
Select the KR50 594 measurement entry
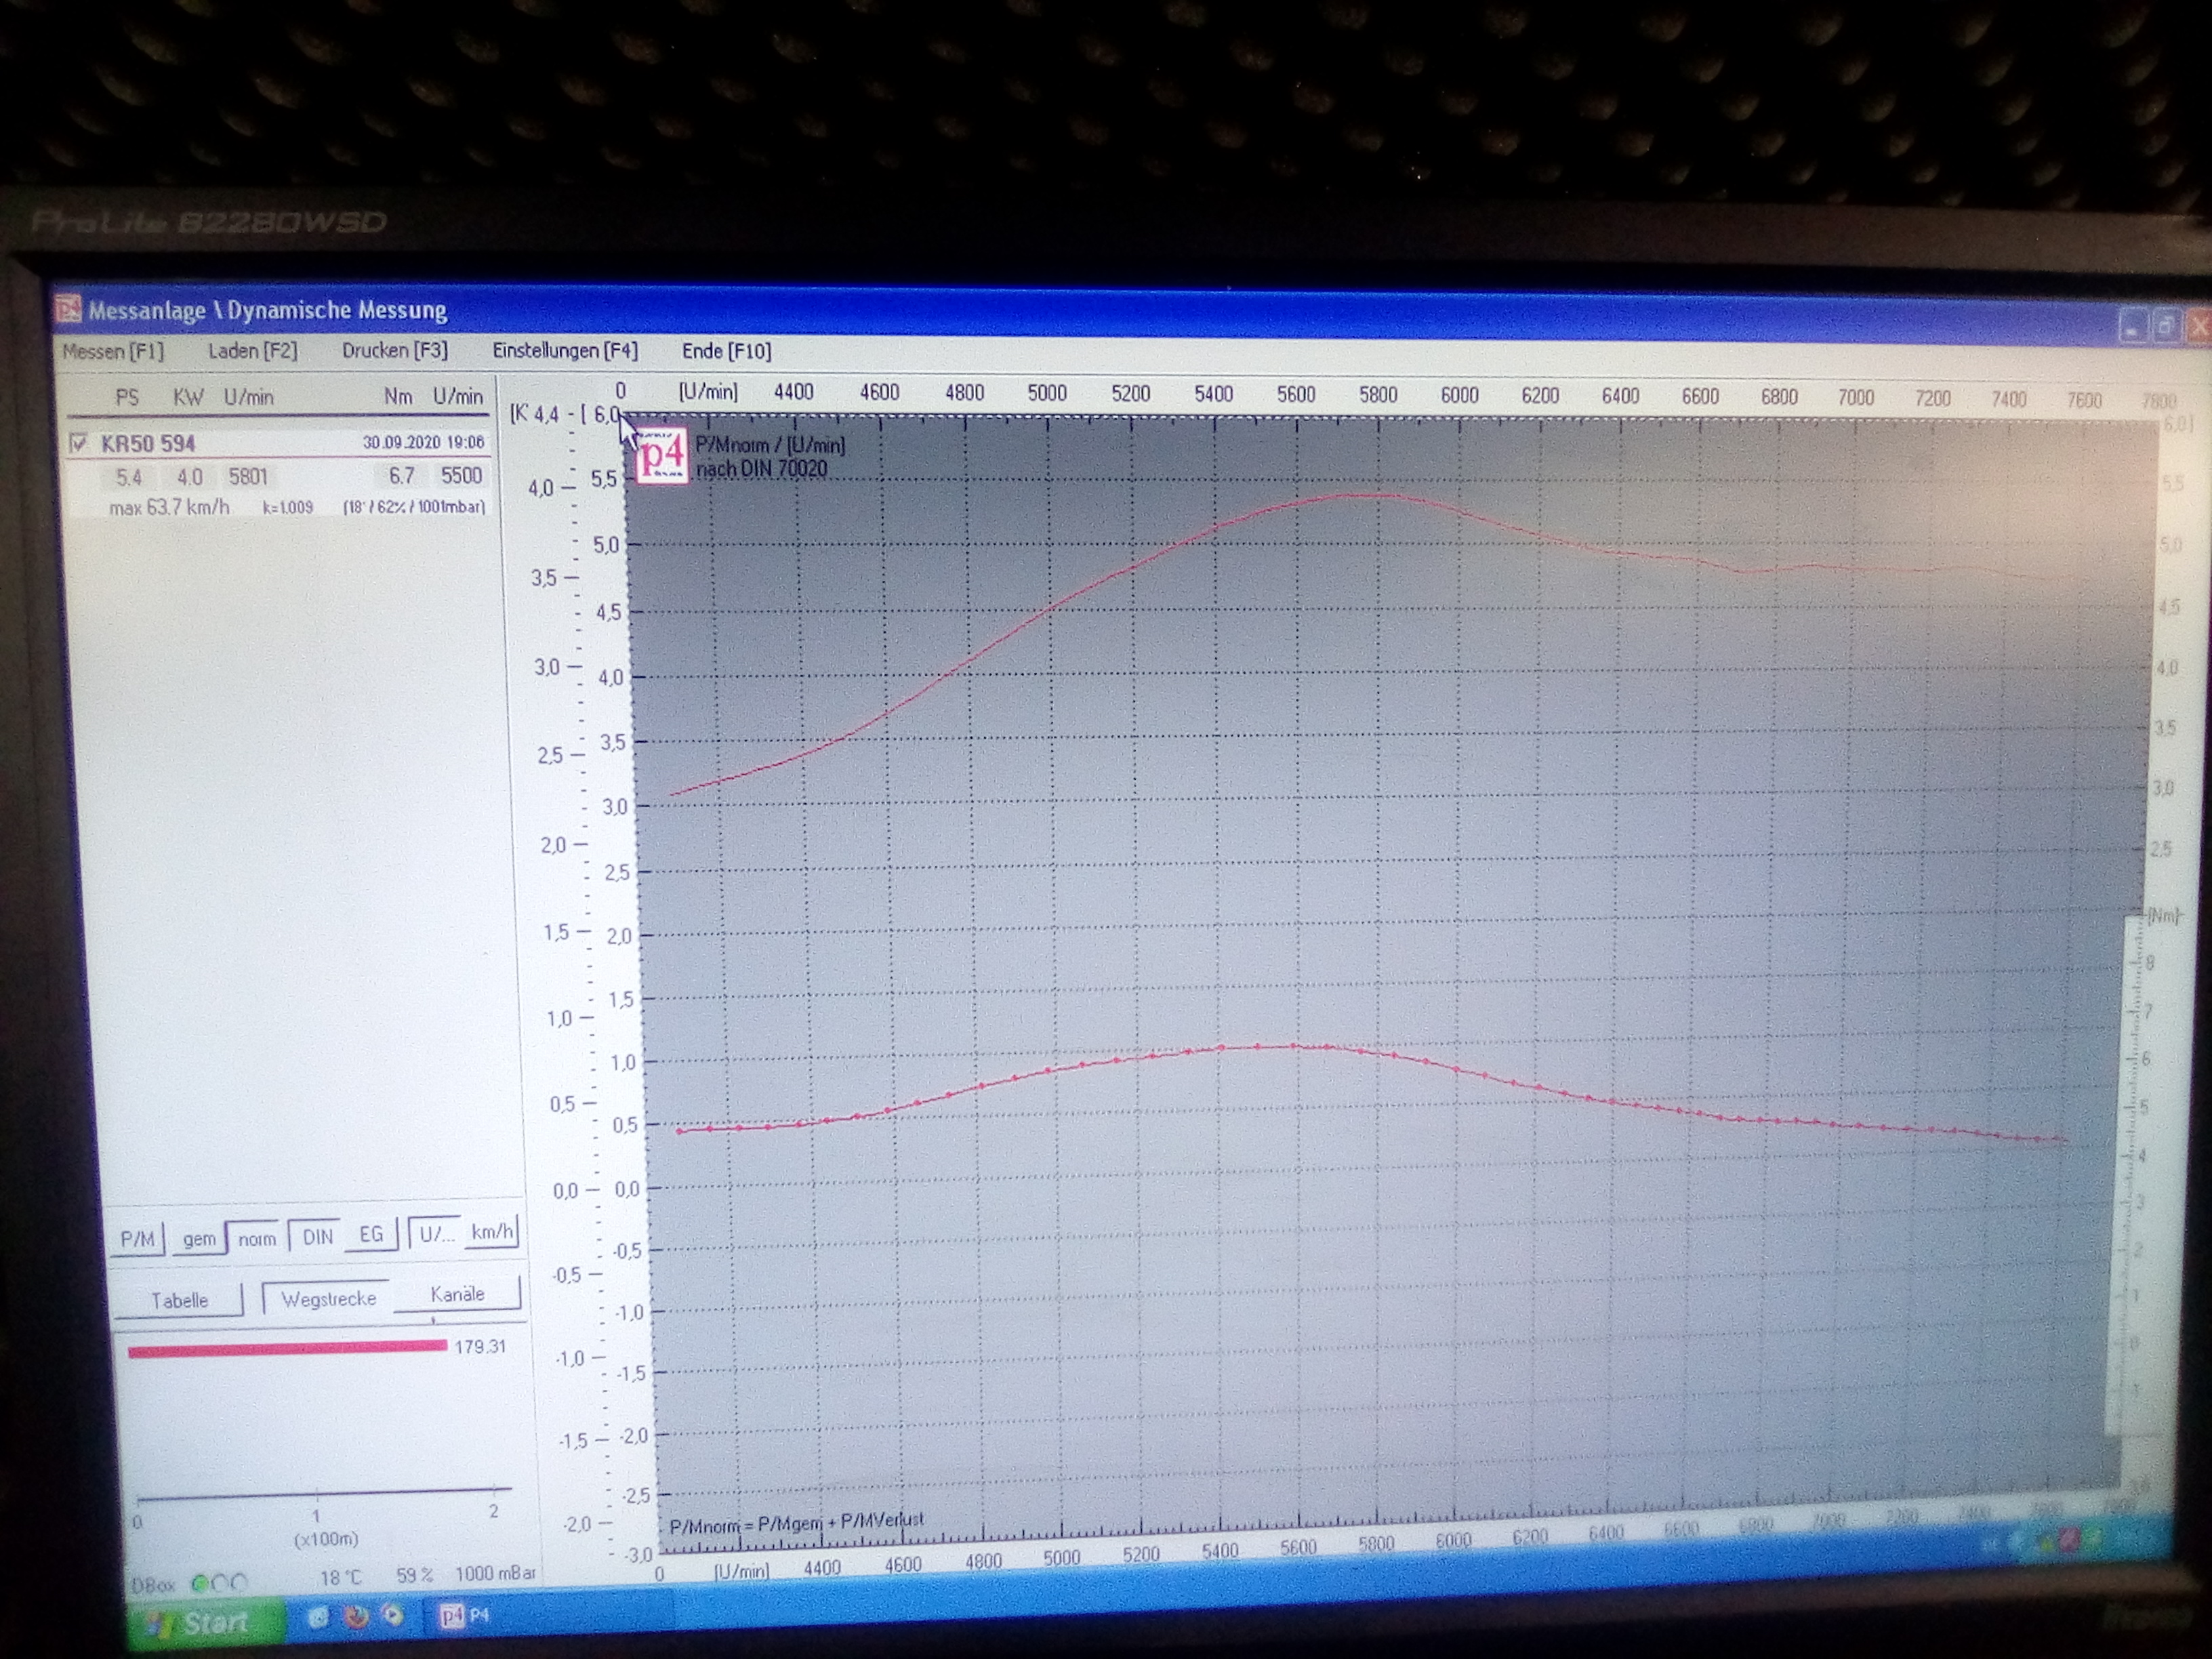pyautogui.click(x=148, y=443)
